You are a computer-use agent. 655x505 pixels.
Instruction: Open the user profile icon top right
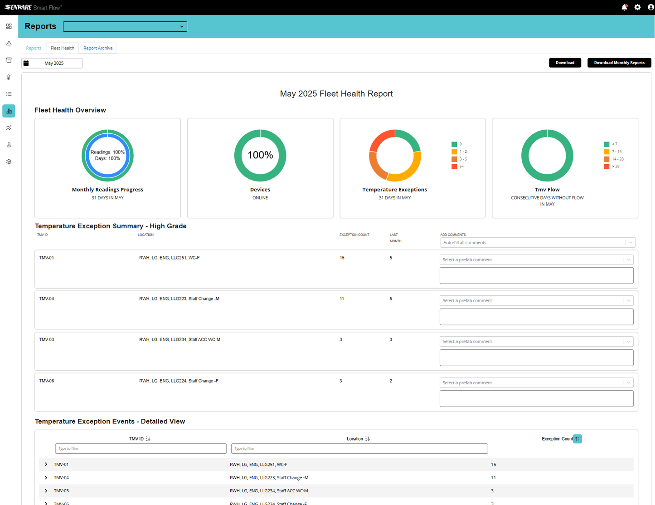(x=650, y=7)
